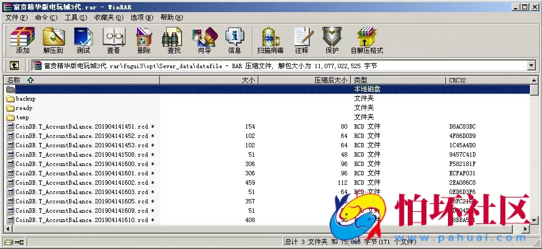Click CRC32 value 2EA086C8
Screen dimensions: 542x249
click(x=462, y=182)
